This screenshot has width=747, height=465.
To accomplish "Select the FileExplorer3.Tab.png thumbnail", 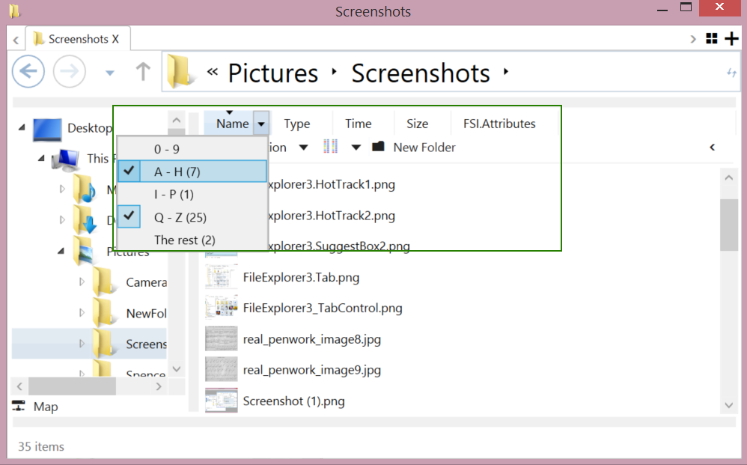I will point(221,277).
